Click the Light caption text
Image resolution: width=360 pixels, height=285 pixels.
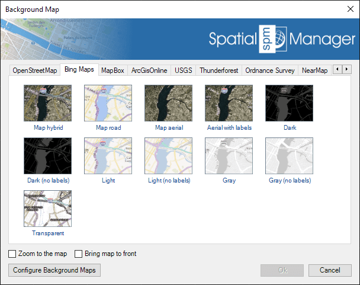pyautogui.click(x=108, y=181)
